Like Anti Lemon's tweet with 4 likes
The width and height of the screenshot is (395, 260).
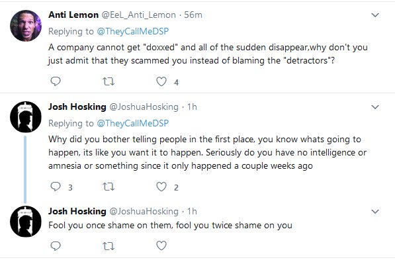(x=161, y=81)
